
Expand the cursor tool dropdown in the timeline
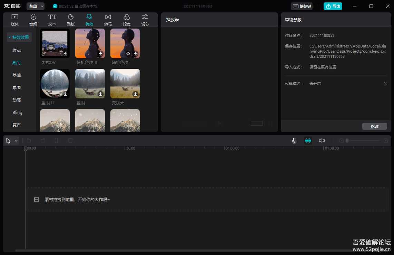pos(16,140)
